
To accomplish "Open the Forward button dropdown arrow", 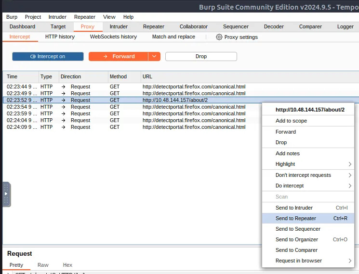I will coord(154,56).
